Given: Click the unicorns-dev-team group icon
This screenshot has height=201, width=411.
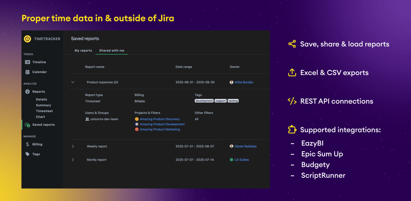Looking at the screenshot, I should click(87, 119).
